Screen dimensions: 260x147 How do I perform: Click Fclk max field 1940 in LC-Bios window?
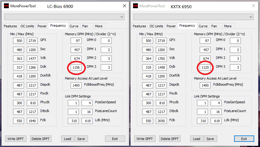[x=32, y=121]
